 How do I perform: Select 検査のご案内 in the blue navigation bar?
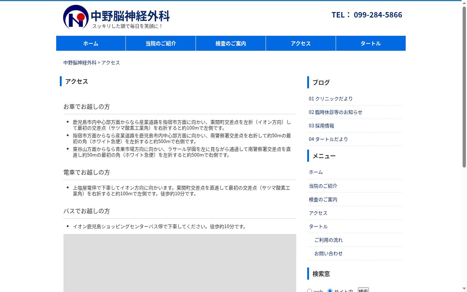(x=231, y=43)
